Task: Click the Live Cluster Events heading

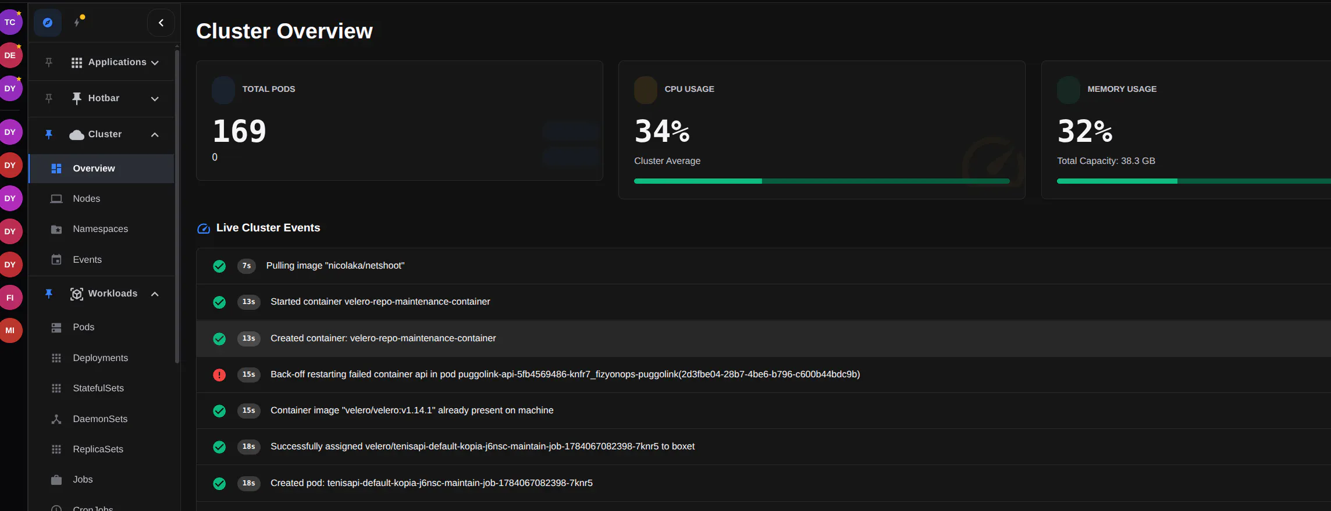Action: 268,228
